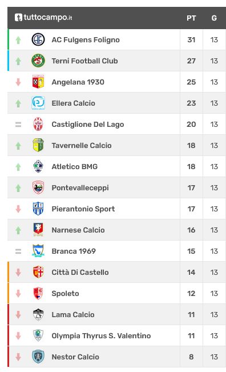Open the Castiglione Del Lago crest
Screen dimensions: 226x372
tap(38, 124)
